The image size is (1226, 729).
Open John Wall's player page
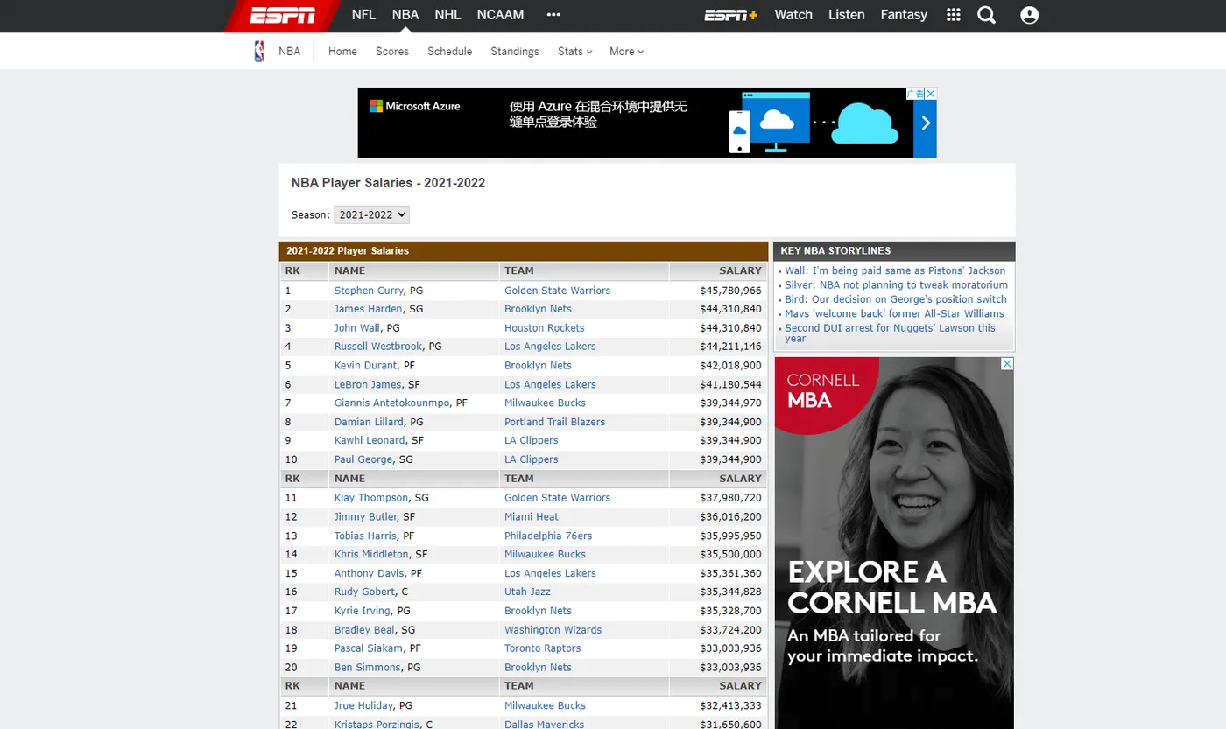(357, 328)
